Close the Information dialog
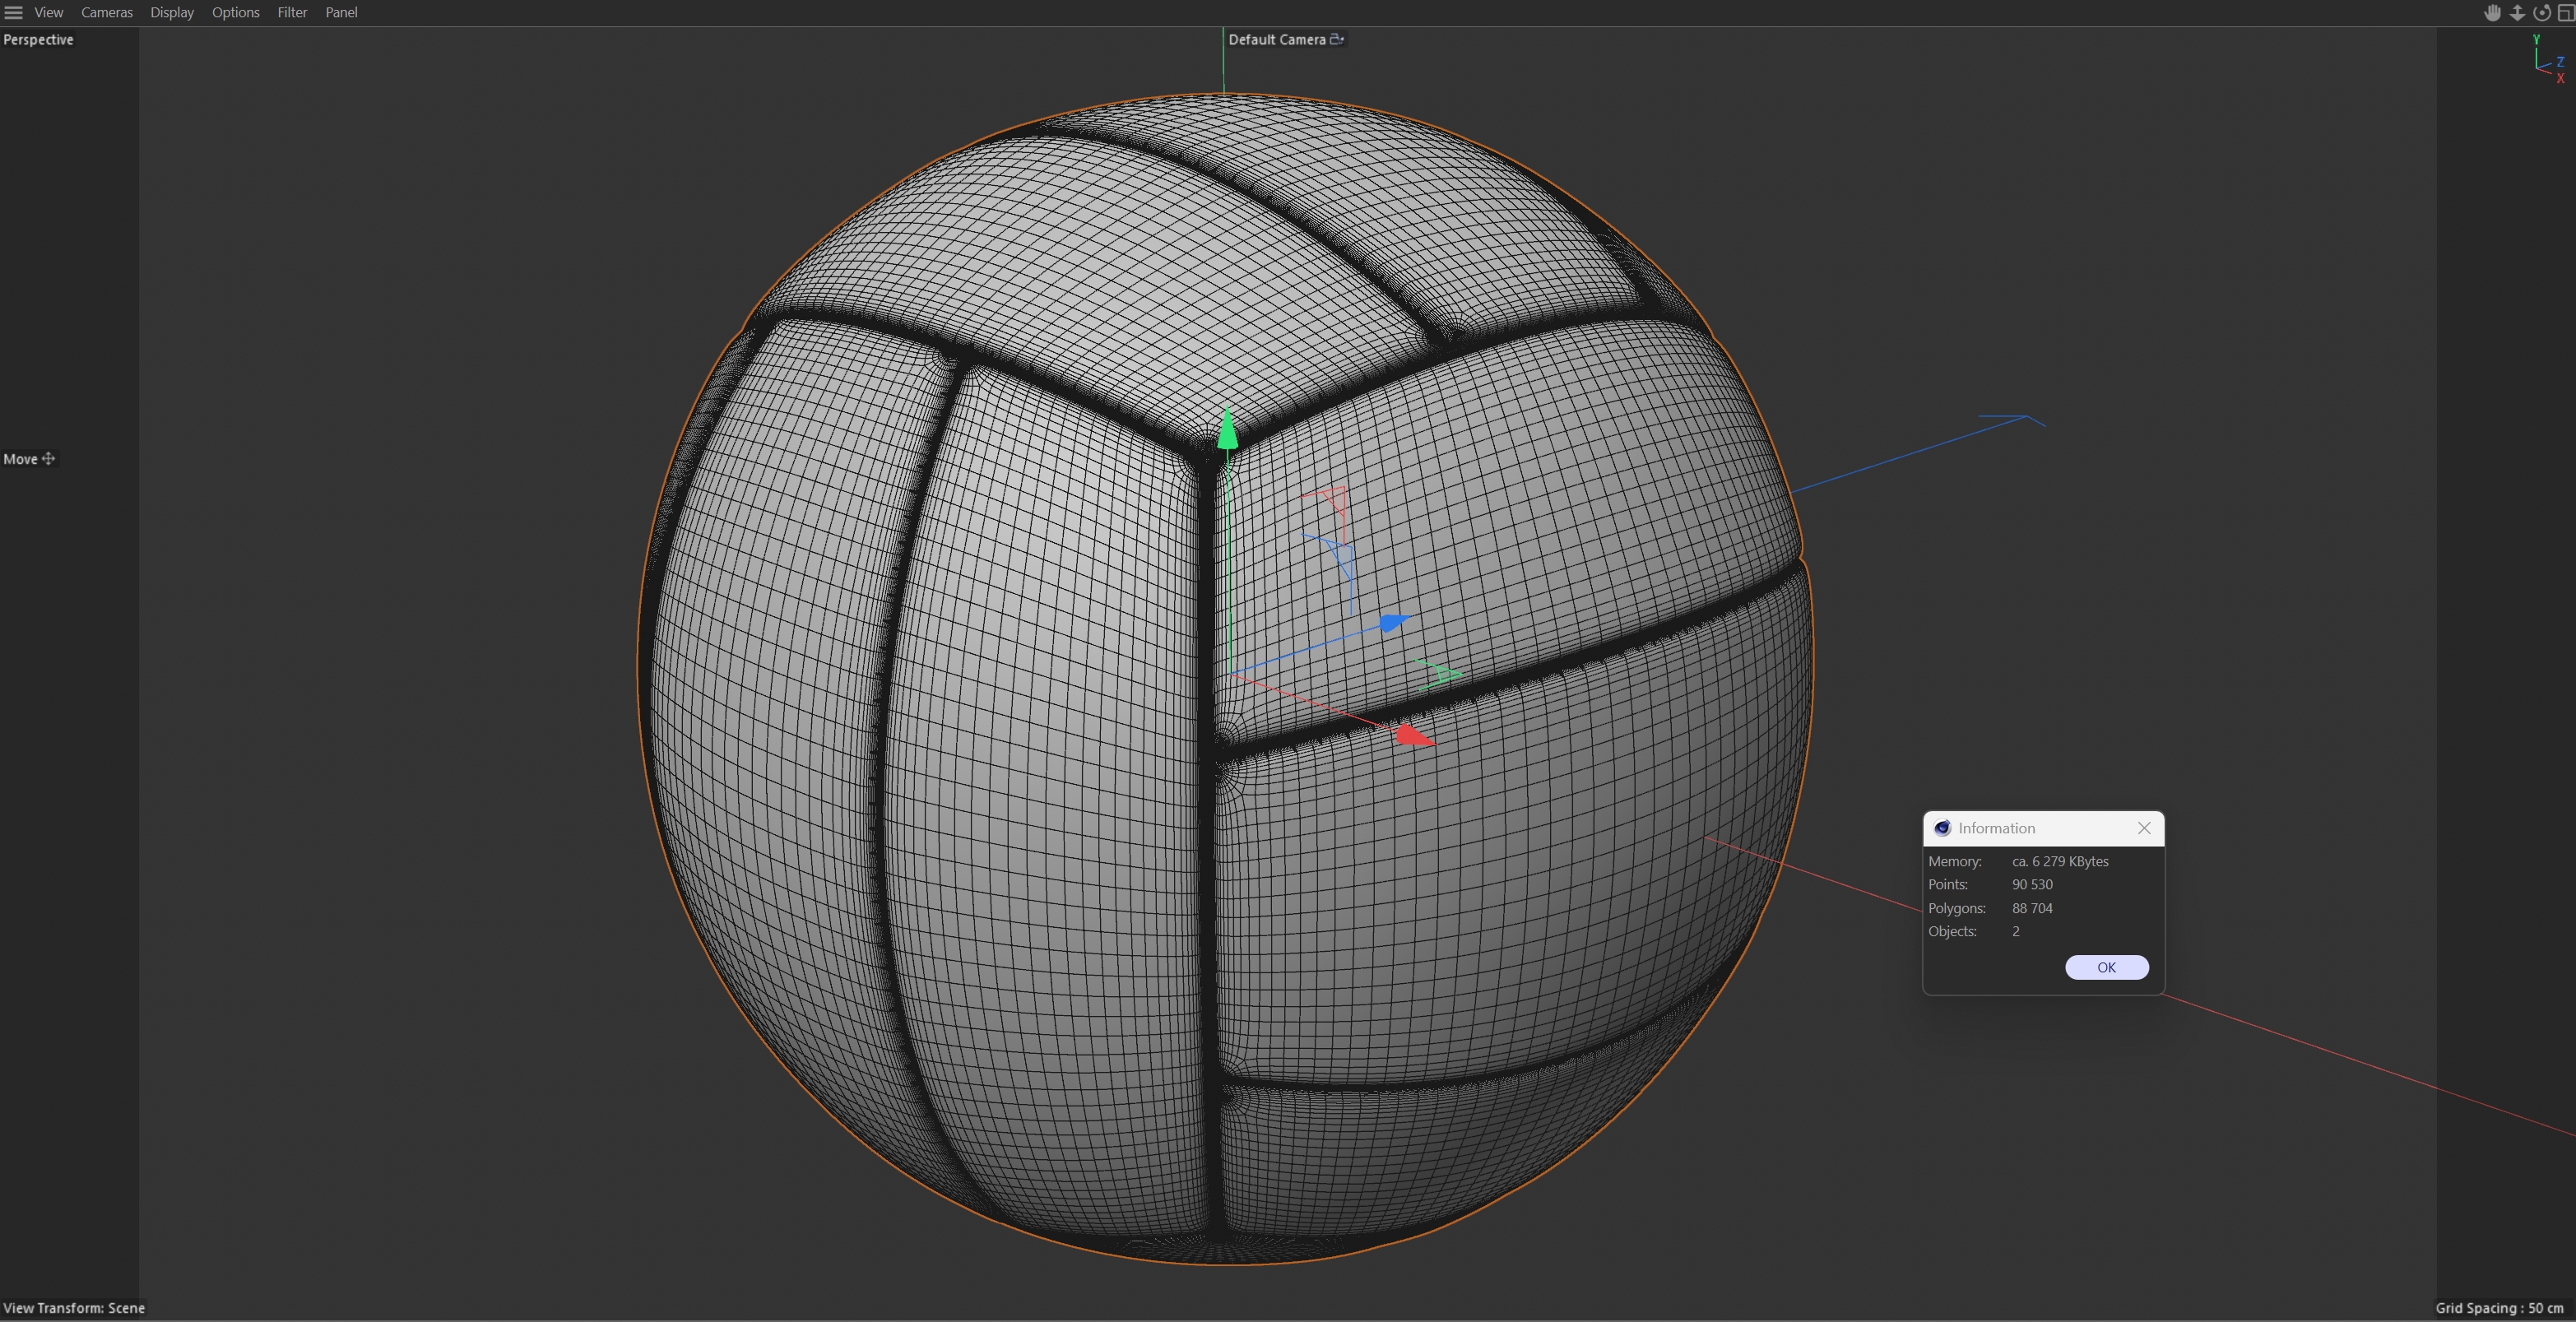2576x1322 pixels. (x=2143, y=828)
